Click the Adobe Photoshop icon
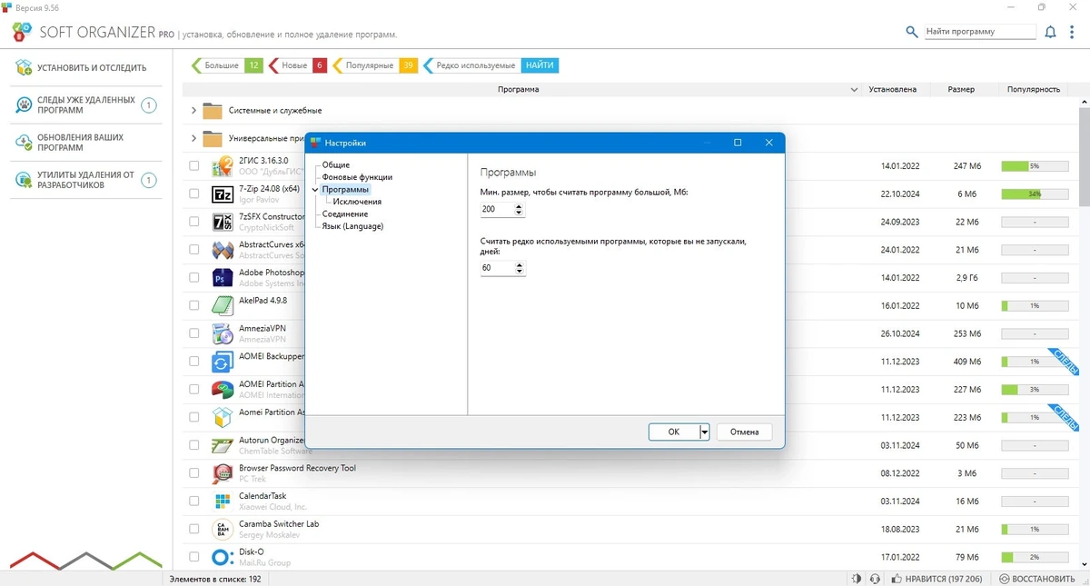1090x586 pixels. pos(223,278)
